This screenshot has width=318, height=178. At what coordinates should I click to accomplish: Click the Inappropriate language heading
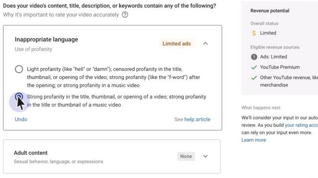coord(46,39)
